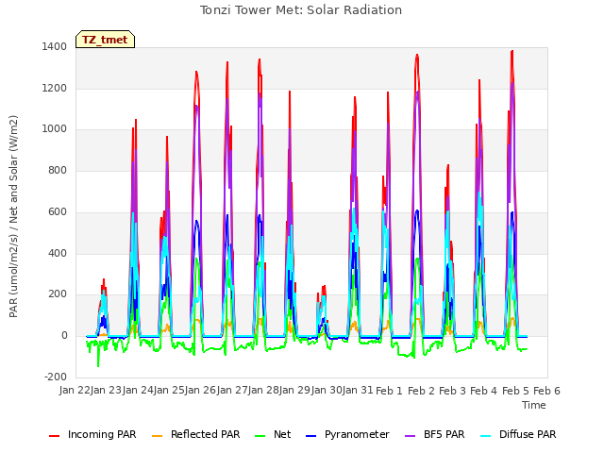Click the Jan 30 x-axis date label
Screen dimensions: 604x453
point(327,390)
